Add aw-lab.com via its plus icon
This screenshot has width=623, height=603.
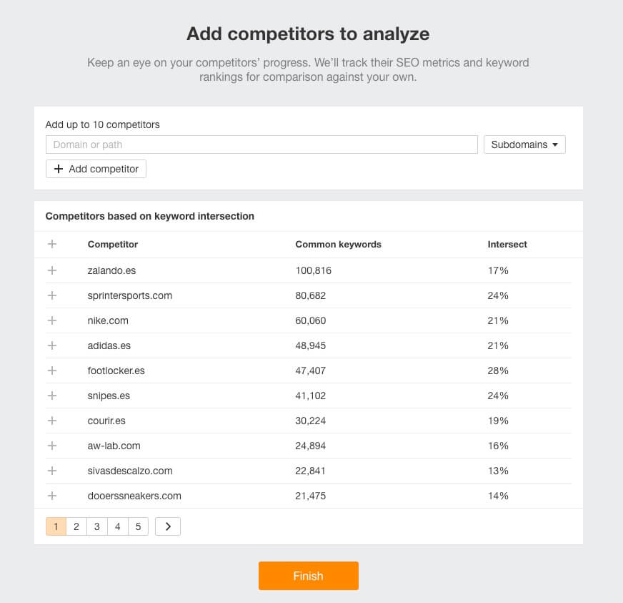point(51,446)
